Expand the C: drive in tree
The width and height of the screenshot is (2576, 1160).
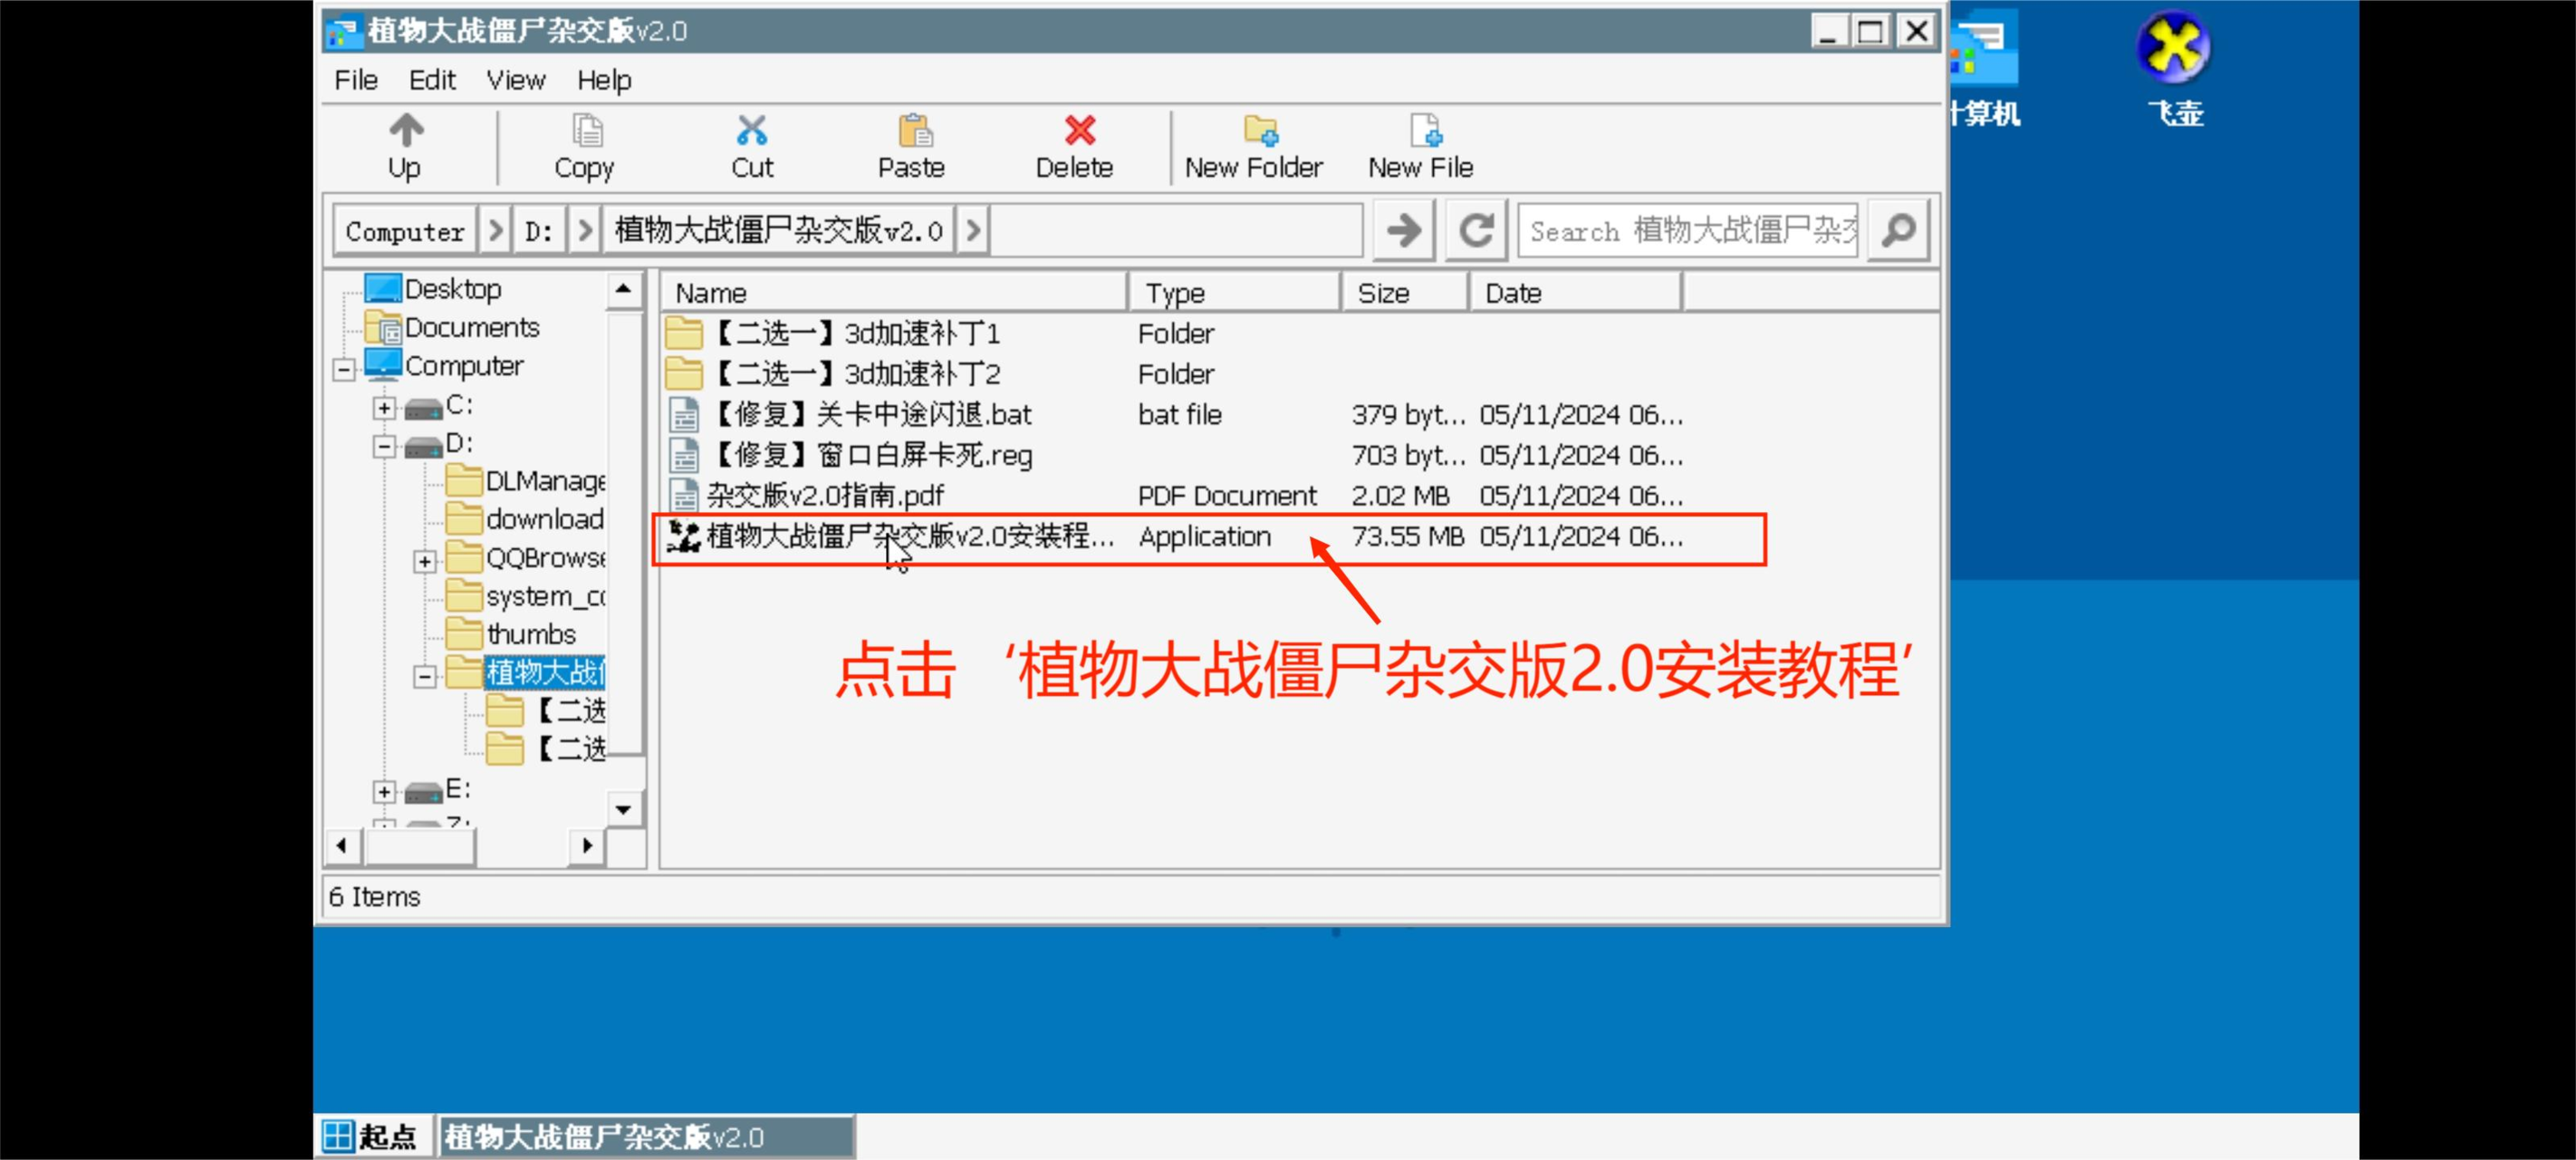click(x=381, y=404)
